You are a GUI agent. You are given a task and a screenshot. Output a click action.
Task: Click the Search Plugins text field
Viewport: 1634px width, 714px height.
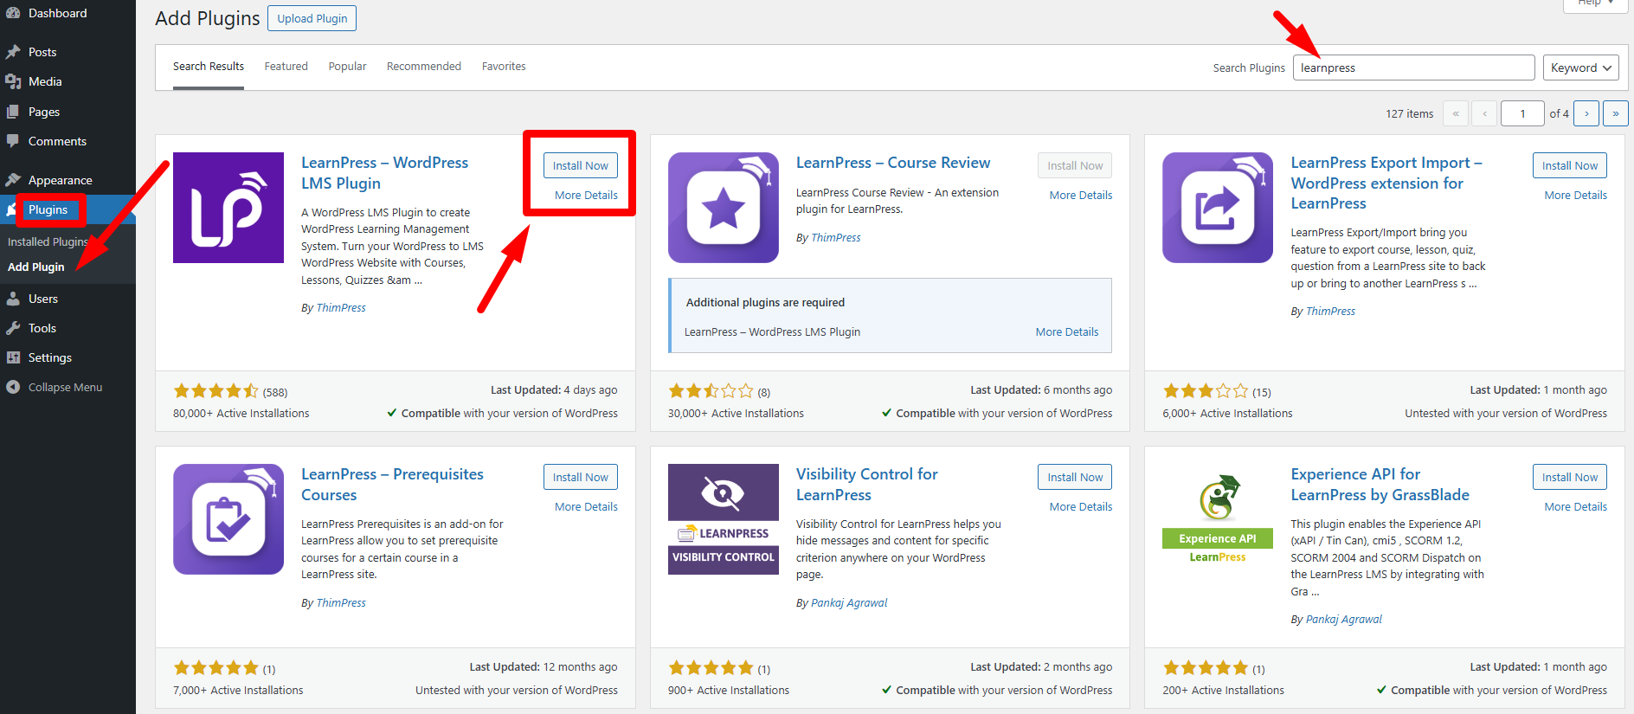[1412, 68]
